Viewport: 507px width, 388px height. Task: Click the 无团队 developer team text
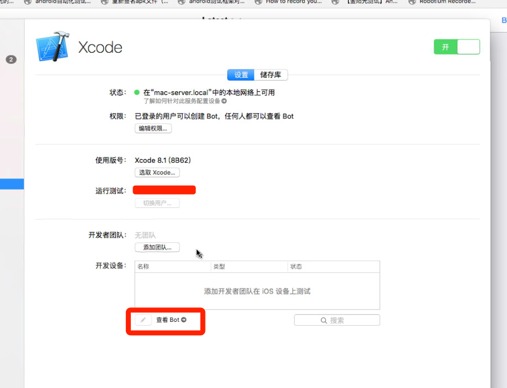click(x=145, y=236)
